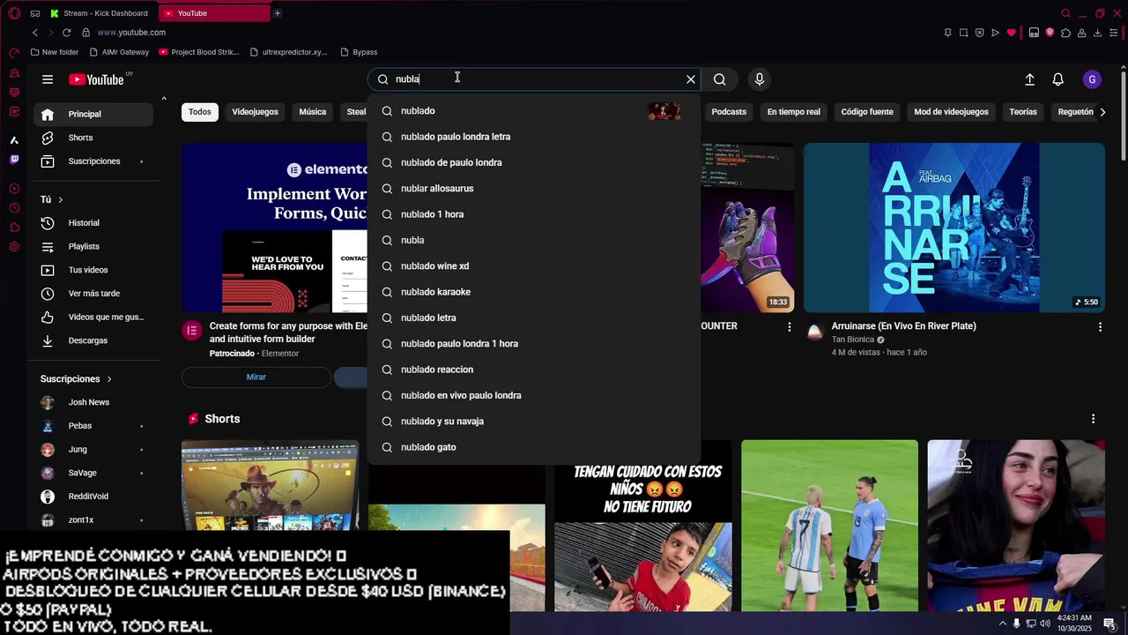Open the YouTube notifications bell
The image size is (1128, 635).
1058,79
